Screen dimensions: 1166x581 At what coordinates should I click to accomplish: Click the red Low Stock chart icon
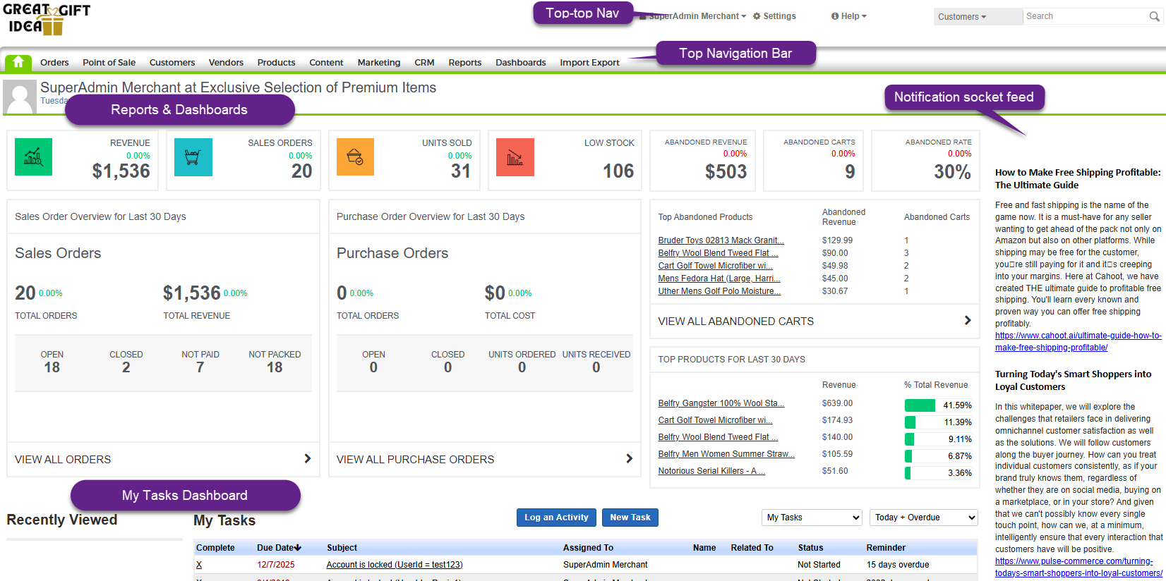515,157
